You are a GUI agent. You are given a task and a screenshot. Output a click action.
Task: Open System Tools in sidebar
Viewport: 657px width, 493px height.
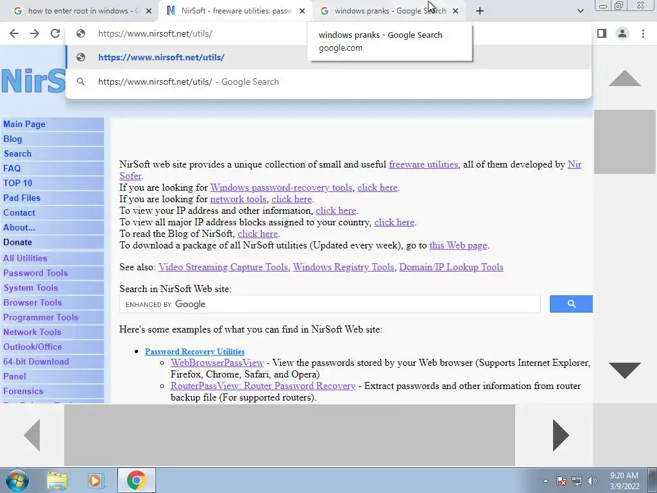31,288
